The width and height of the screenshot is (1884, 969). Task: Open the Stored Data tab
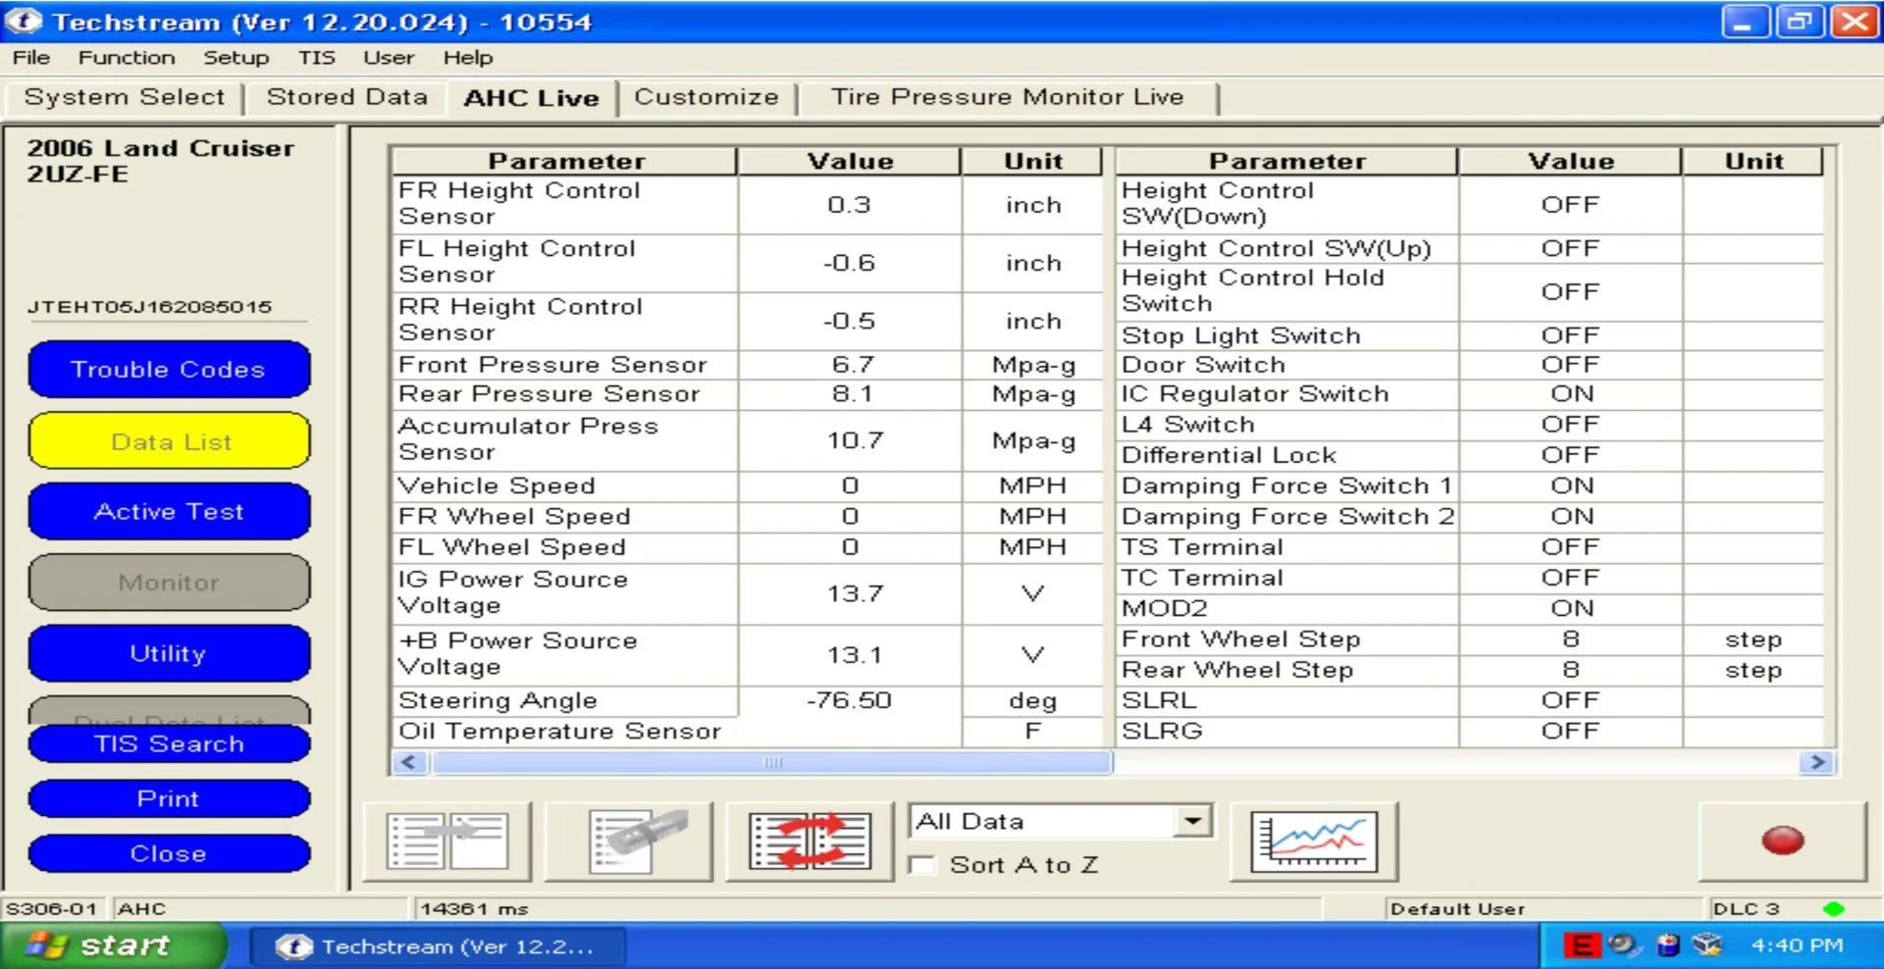(x=346, y=97)
